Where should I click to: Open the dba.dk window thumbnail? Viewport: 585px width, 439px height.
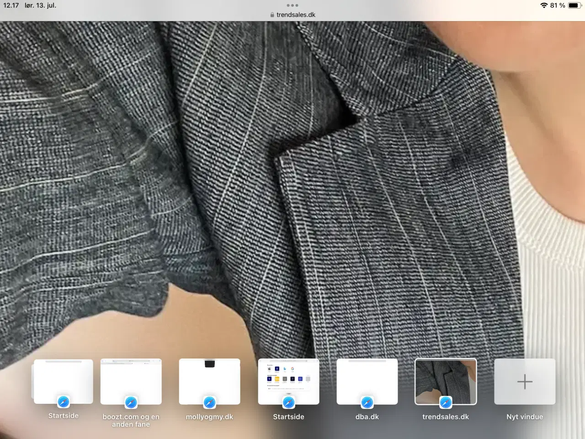click(x=367, y=381)
